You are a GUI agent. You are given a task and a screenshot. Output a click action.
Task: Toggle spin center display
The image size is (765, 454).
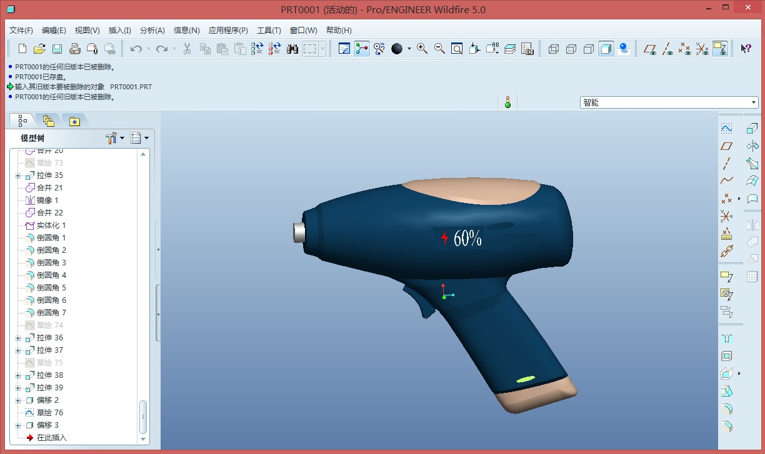pyautogui.click(x=362, y=49)
